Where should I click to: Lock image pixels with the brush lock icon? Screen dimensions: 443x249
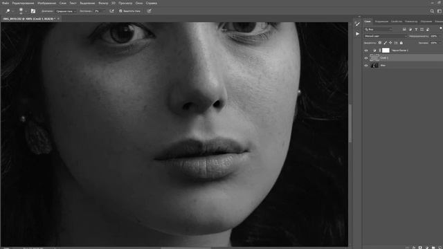pos(386,43)
